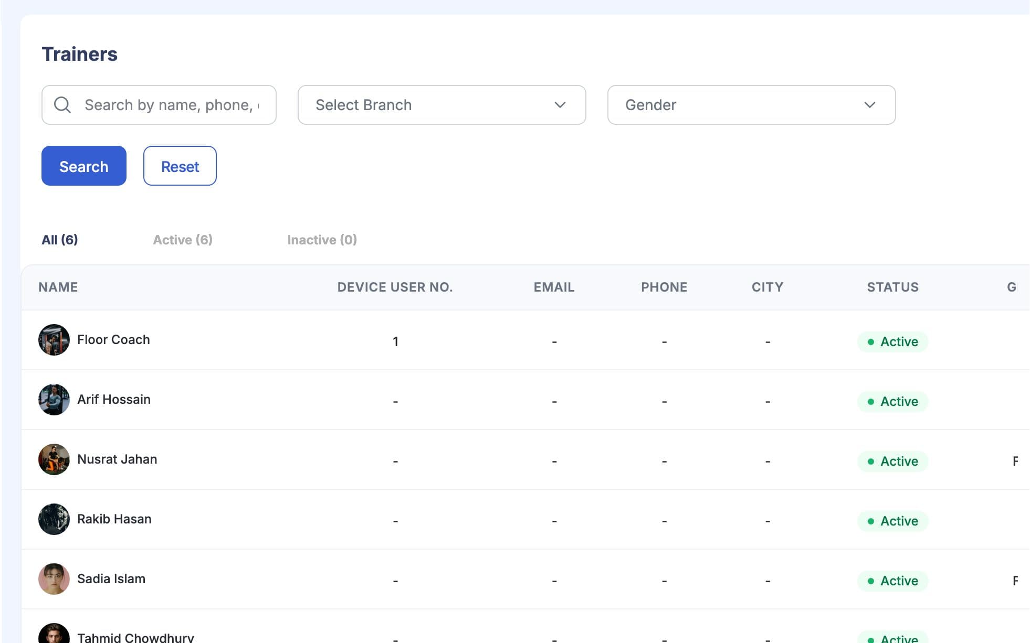Click Arif Hossain's Active status badge

pos(892,402)
